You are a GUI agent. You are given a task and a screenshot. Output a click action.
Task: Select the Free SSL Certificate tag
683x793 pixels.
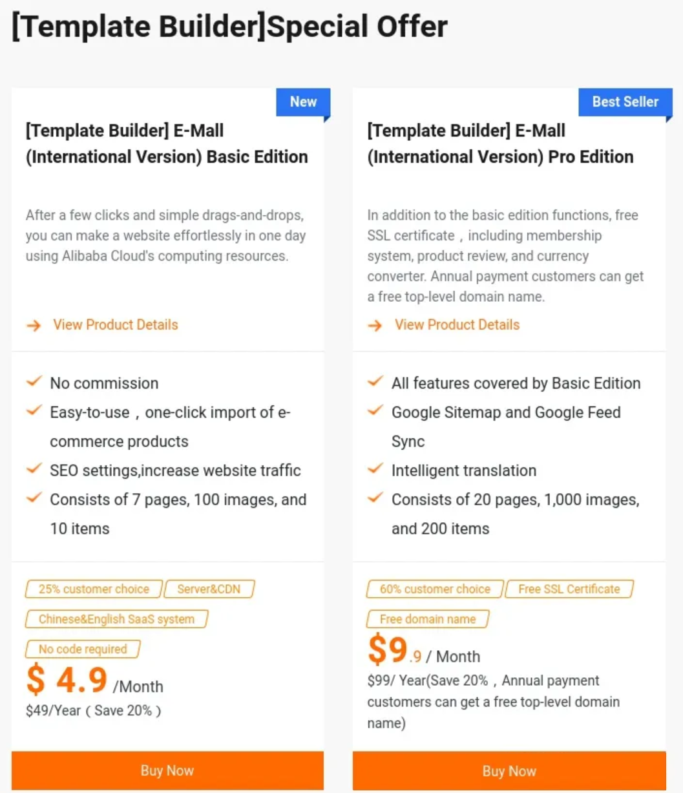click(x=569, y=589)
